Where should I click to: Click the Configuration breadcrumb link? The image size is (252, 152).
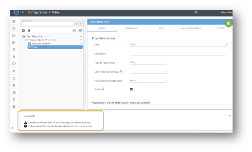[37, 12]
